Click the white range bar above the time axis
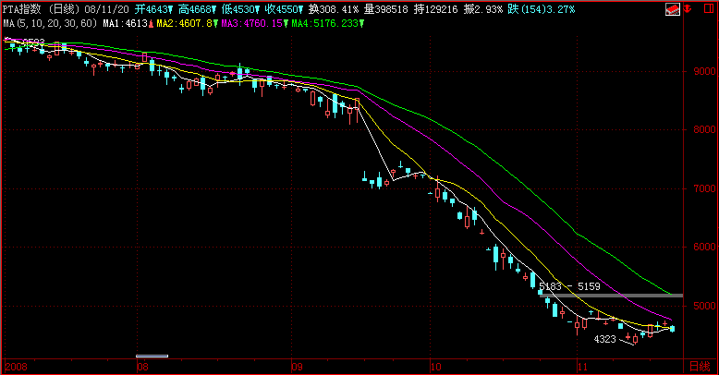This screenshot has height=375, width=719. click(152, 356)
